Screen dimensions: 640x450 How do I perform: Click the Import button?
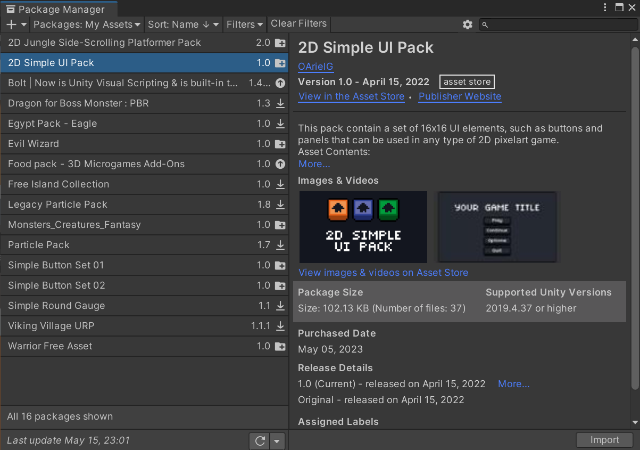pyautogui.click(x=604, y=440)
